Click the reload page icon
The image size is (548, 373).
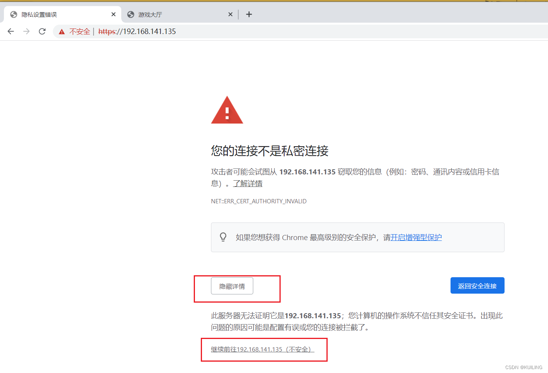coord(42,31)
